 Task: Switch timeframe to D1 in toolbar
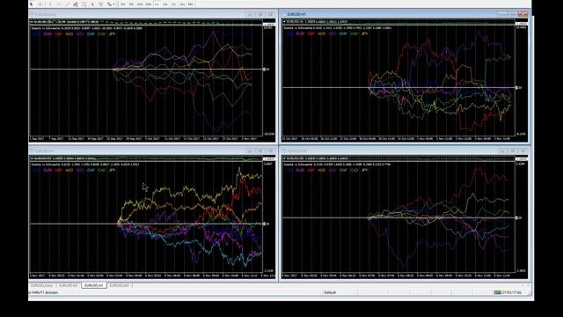174,4
